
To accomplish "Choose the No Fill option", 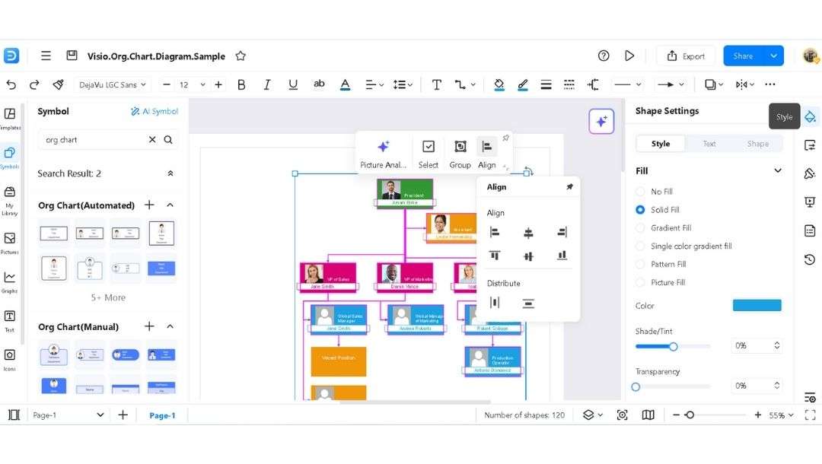I will click(x=639, y=191).
